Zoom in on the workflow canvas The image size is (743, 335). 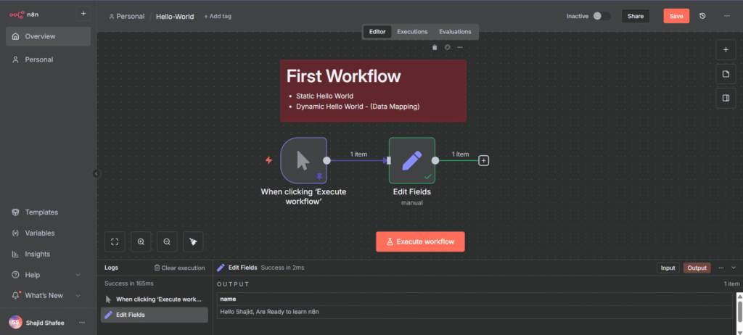[141, 241]
